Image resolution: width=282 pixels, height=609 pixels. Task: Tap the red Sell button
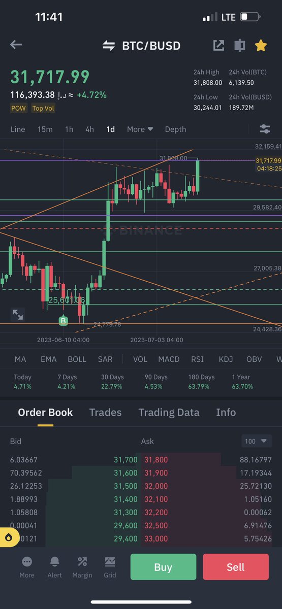[x=236, y=567]
